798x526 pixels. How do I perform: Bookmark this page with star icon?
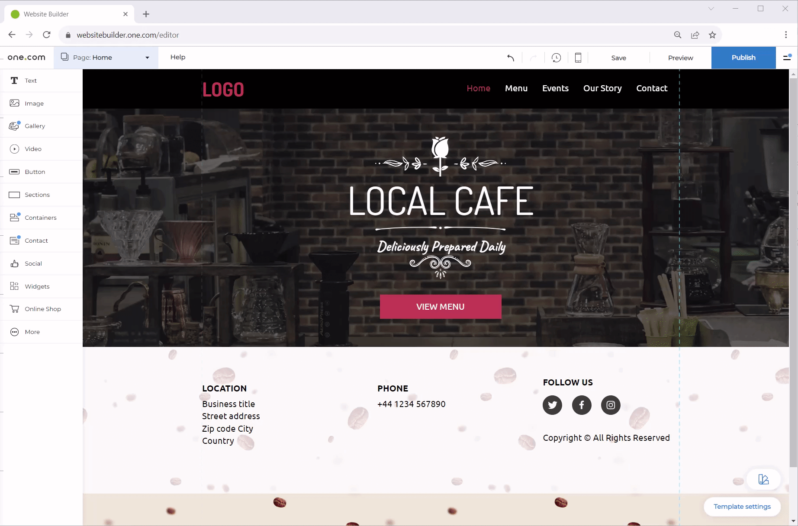[712, 35]
